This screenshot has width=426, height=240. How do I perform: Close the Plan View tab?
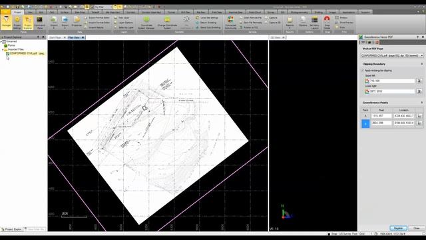pyautogui.click(x=83, y=37)
